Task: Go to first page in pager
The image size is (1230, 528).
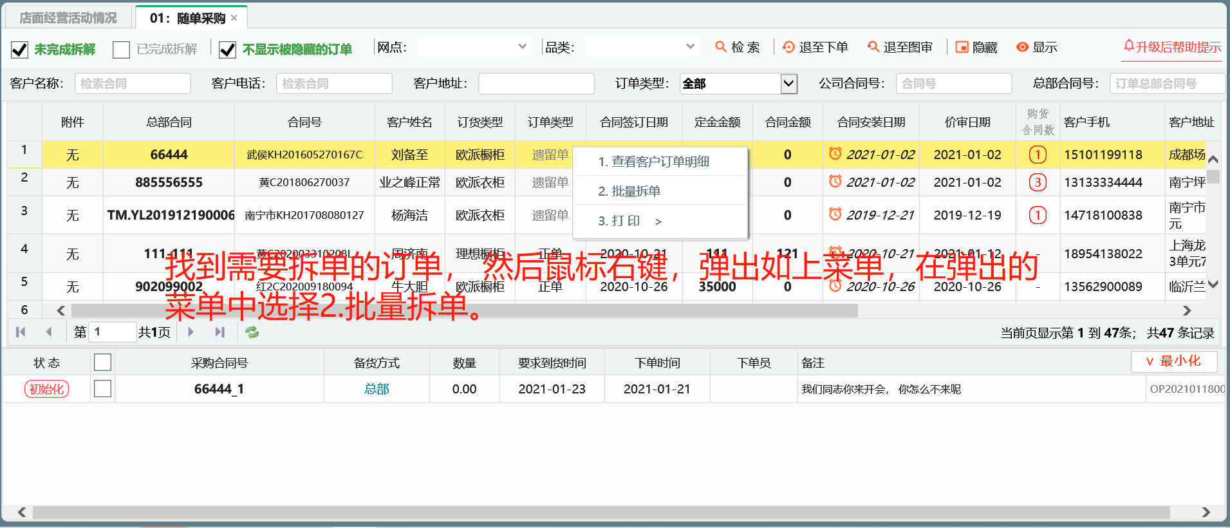Action: [21, 332]
